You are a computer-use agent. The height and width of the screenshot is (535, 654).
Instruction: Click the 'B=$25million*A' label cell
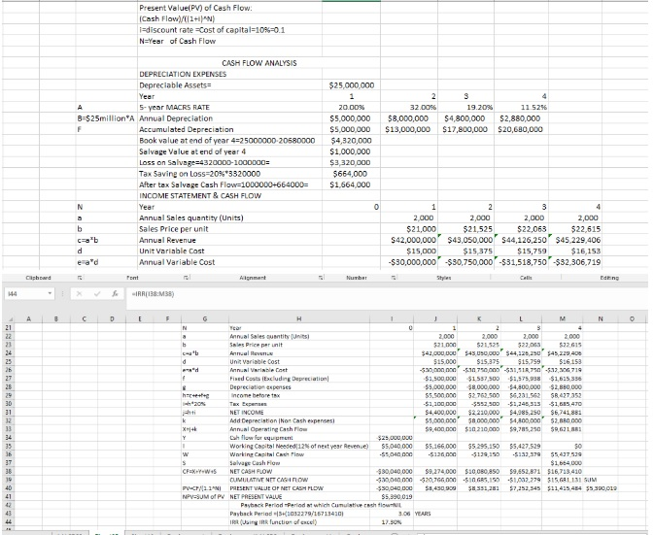click(x=106, y=118)
